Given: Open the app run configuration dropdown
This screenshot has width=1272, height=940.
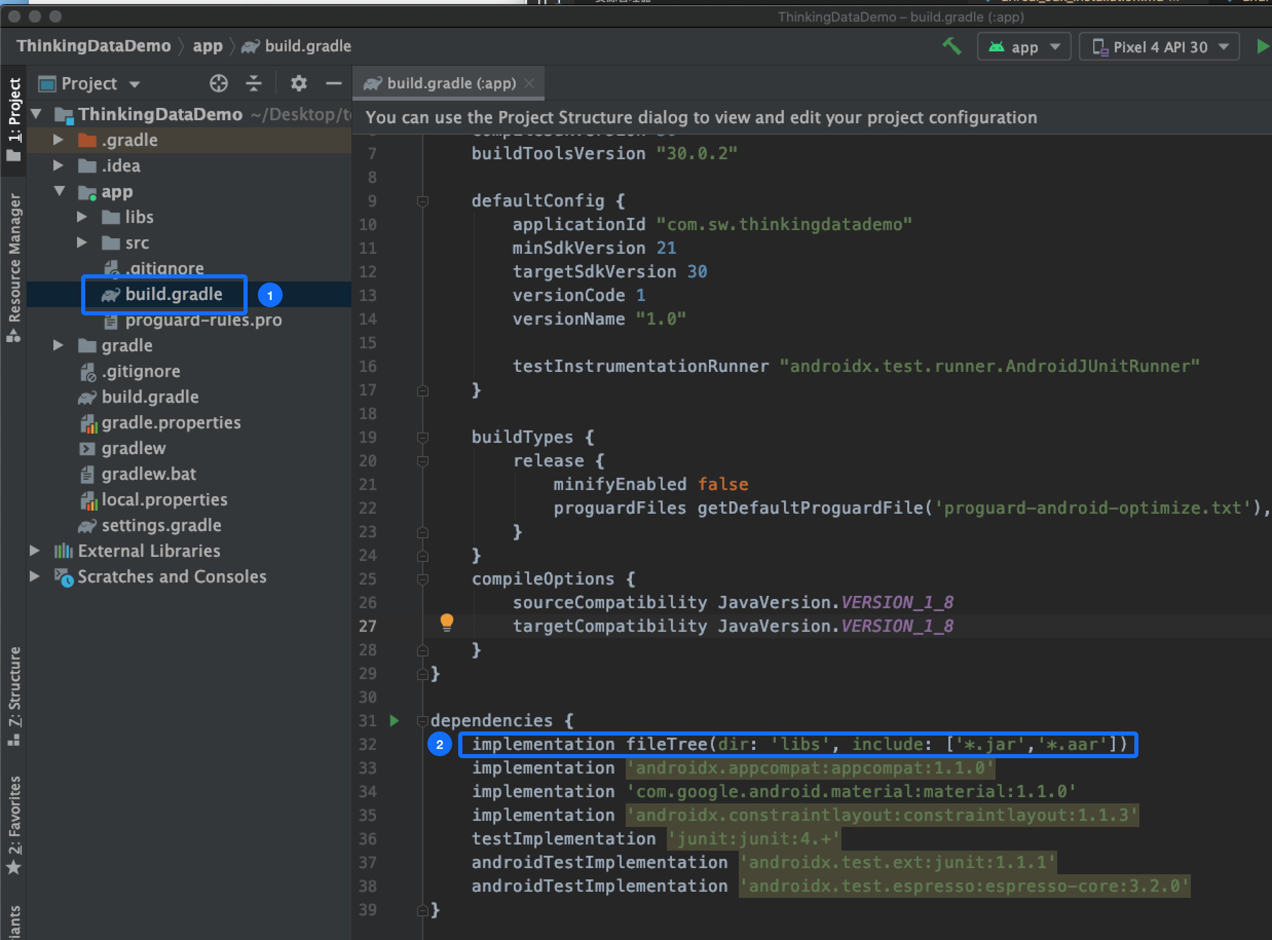Looking at the screenshot, I should click(1024, 47).
